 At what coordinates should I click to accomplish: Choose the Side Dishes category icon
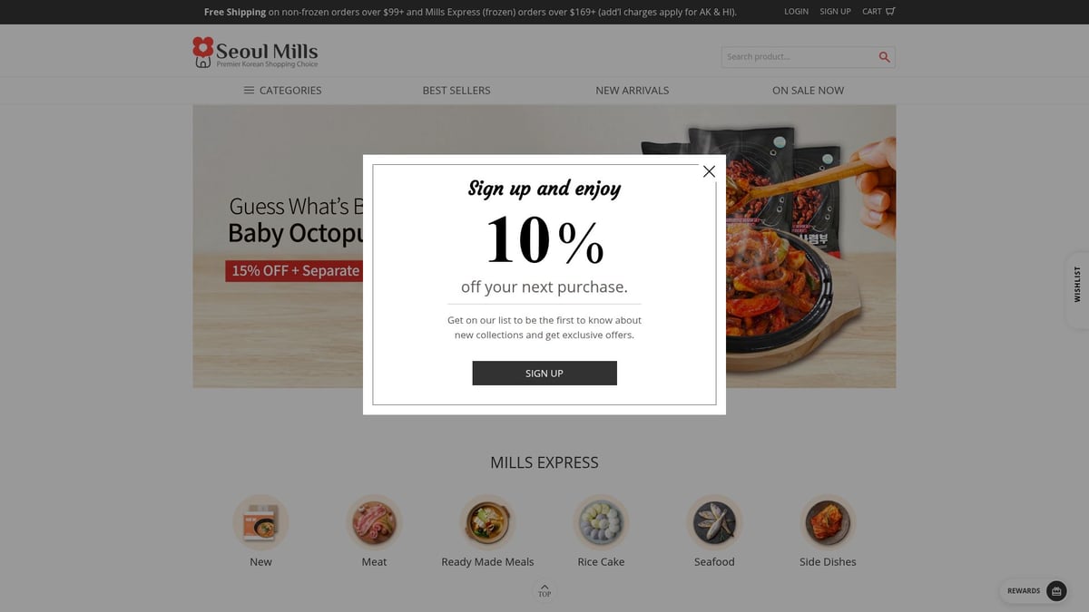point(828,522)
